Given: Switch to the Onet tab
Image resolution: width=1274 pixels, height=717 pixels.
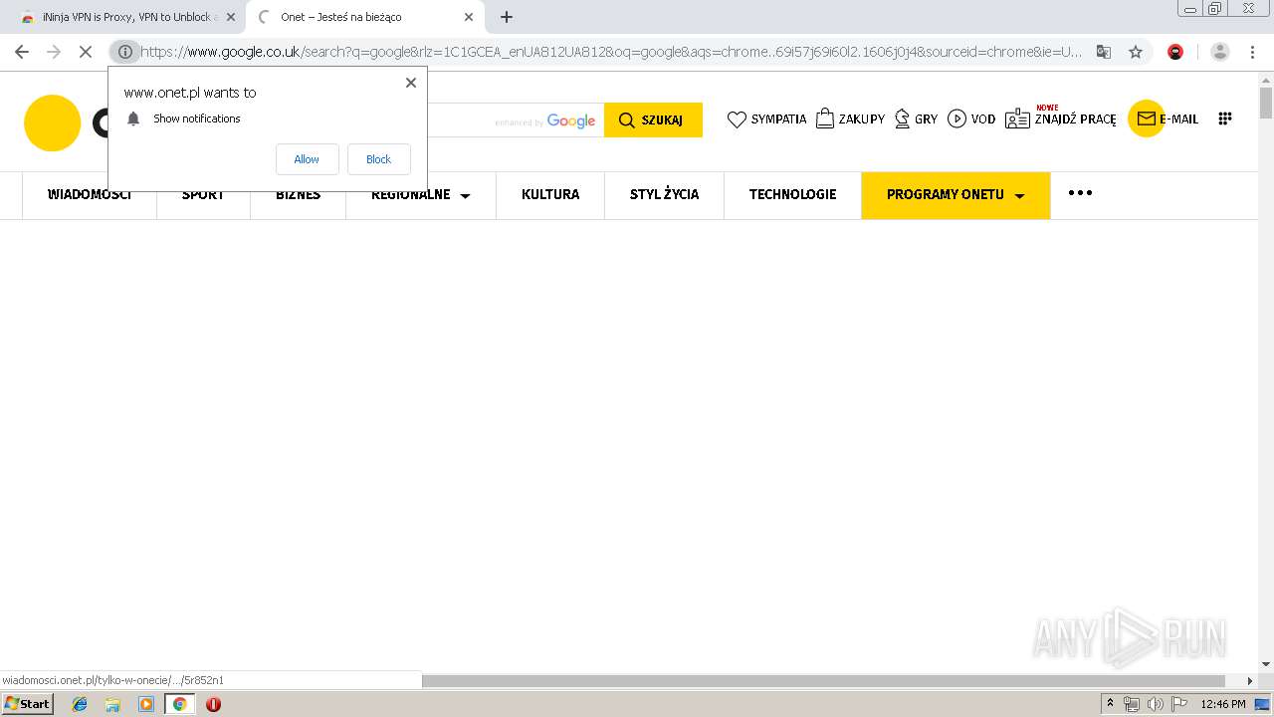Looking at the screenshot, I should [364, 17].
